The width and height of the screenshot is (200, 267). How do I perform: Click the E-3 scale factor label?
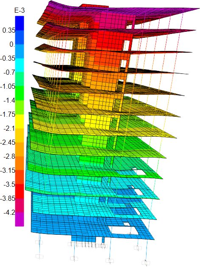point(20,11)
